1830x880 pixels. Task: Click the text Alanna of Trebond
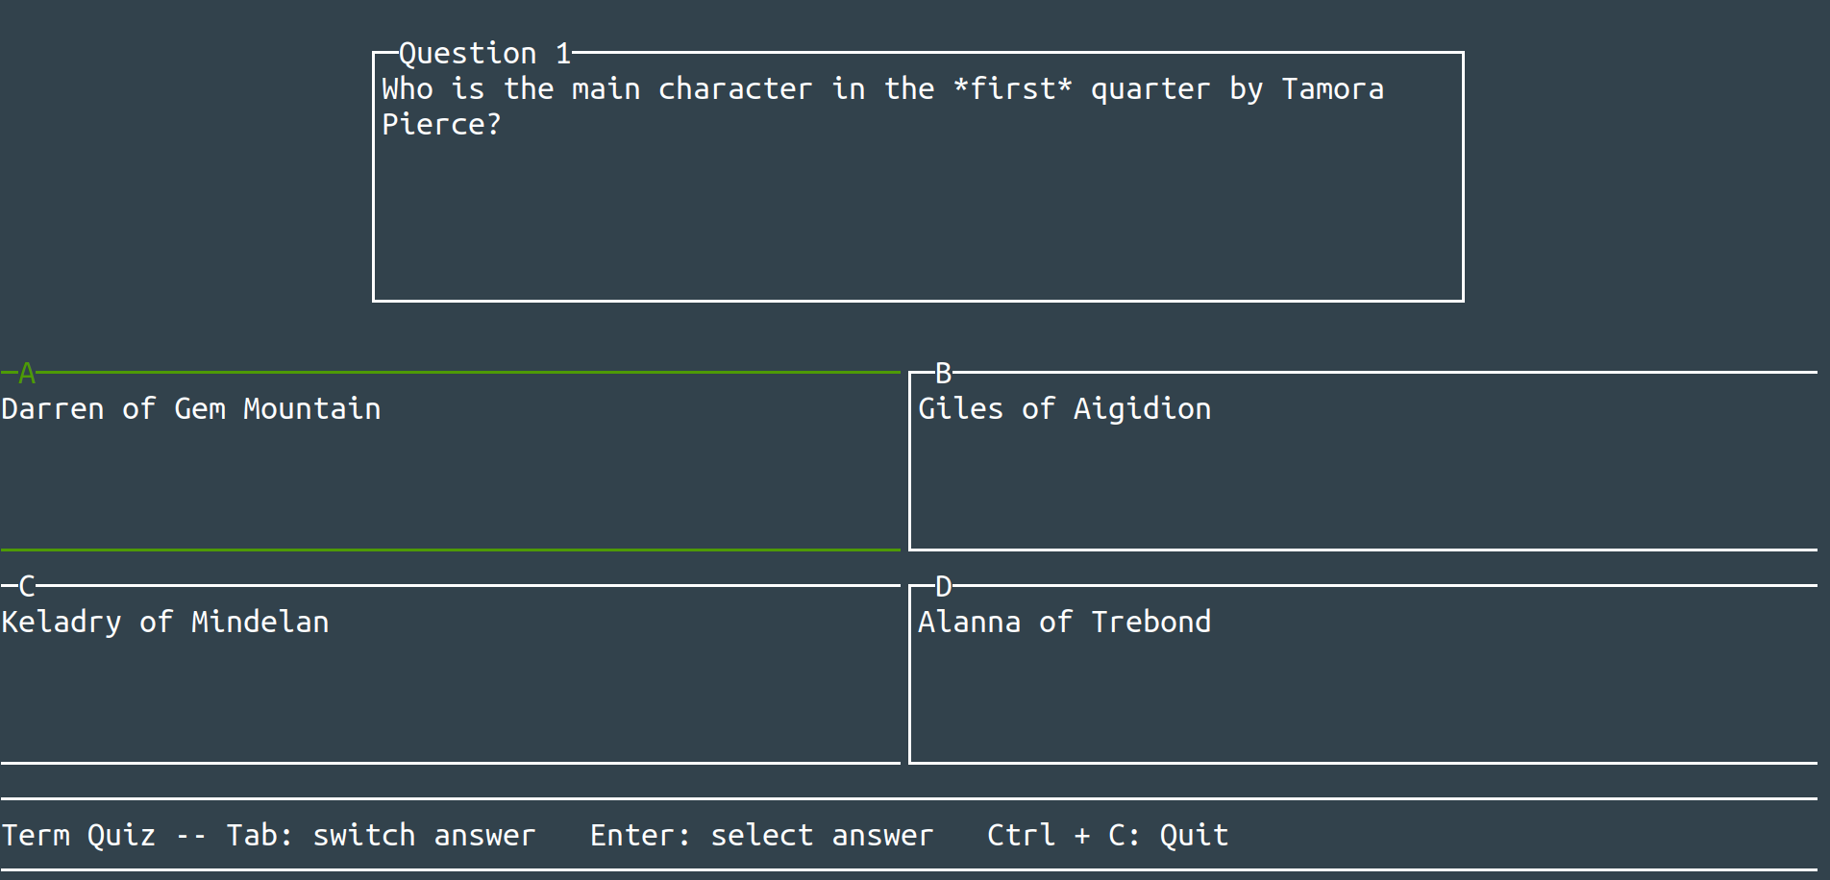pyautogui.click(x=1065, y=622)
